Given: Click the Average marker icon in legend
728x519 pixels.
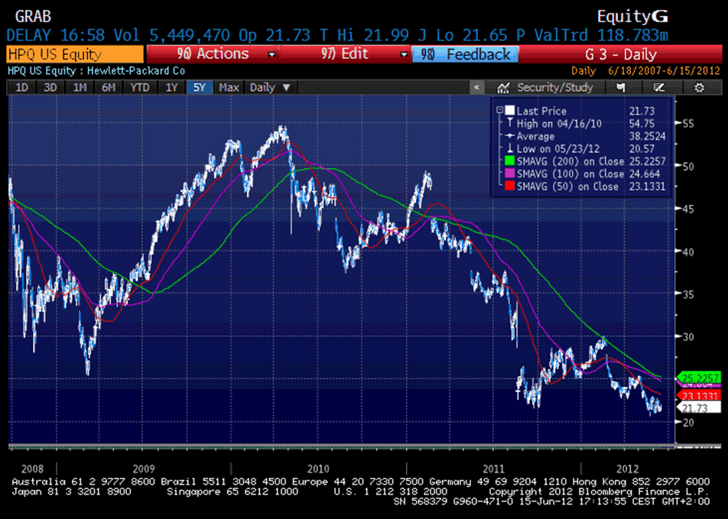Looking at the screenshot, I should 510,136.
